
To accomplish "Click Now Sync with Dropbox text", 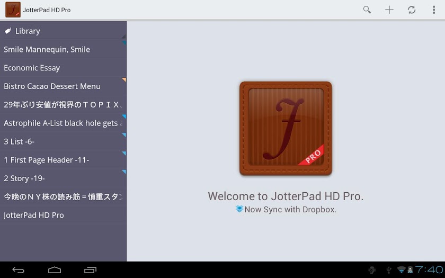I will tap(290, 210).
